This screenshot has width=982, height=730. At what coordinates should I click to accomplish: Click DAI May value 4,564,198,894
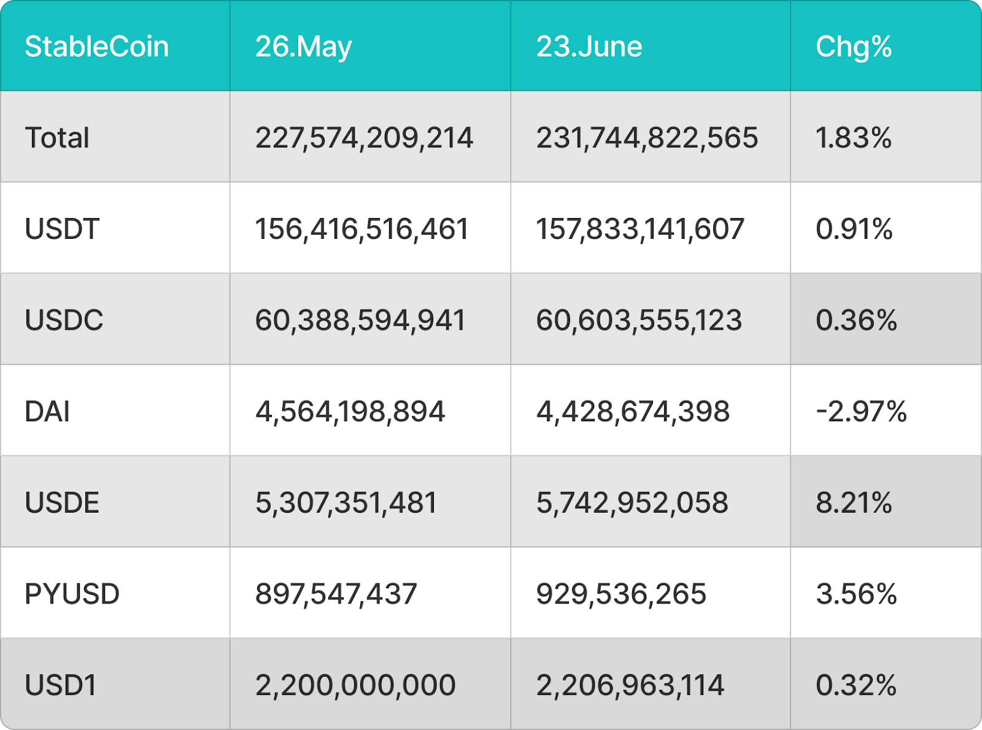coord(350,411)
